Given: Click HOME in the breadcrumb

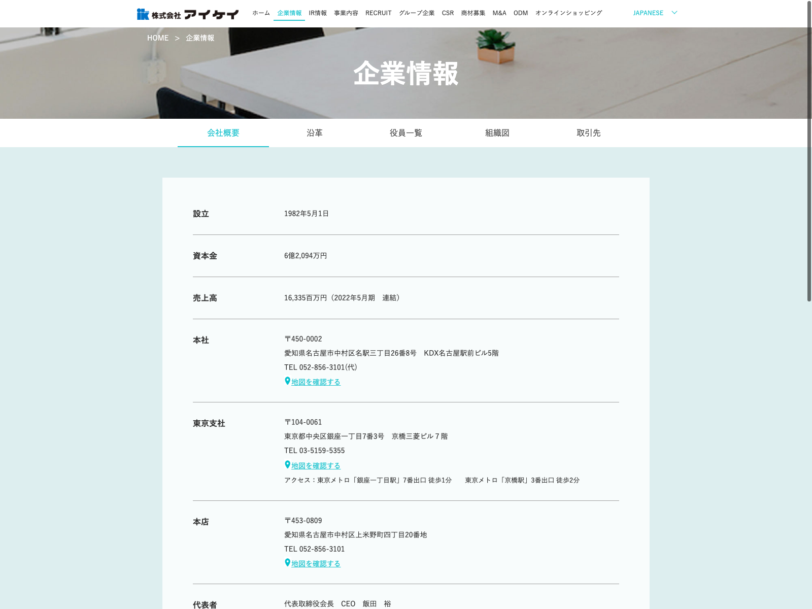Looking at the screenshot, I should (x=158, y=38).
